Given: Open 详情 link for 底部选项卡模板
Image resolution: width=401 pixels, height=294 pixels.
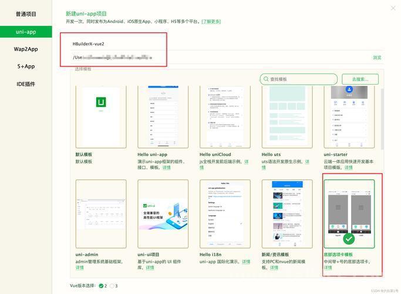Looking at the screenshot, I should [x=328, y=268].
